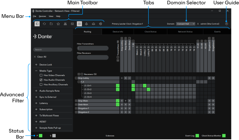Expand Tx Multicast Flows filter section

point(36,115)
